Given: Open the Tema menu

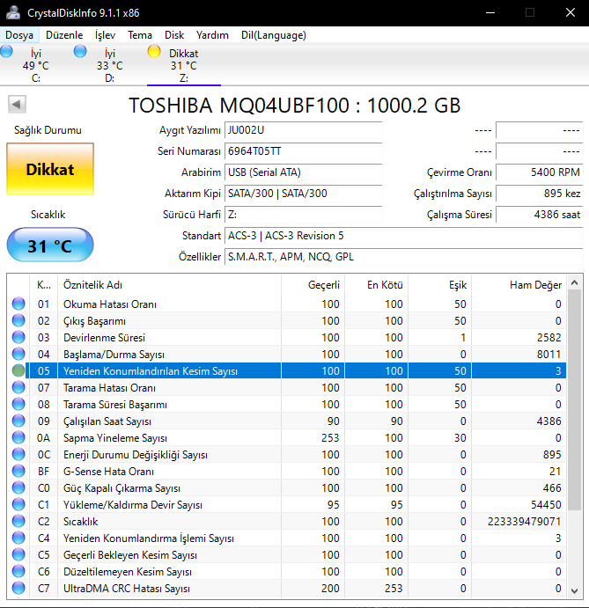Looking at the screenshot, I should click(140, 35).
